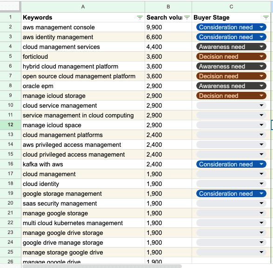Open empty Buyer Stage dropdown for multi cloud kubernetes management
The height and width of the screenshot is (268, 273).
(231, 223)
